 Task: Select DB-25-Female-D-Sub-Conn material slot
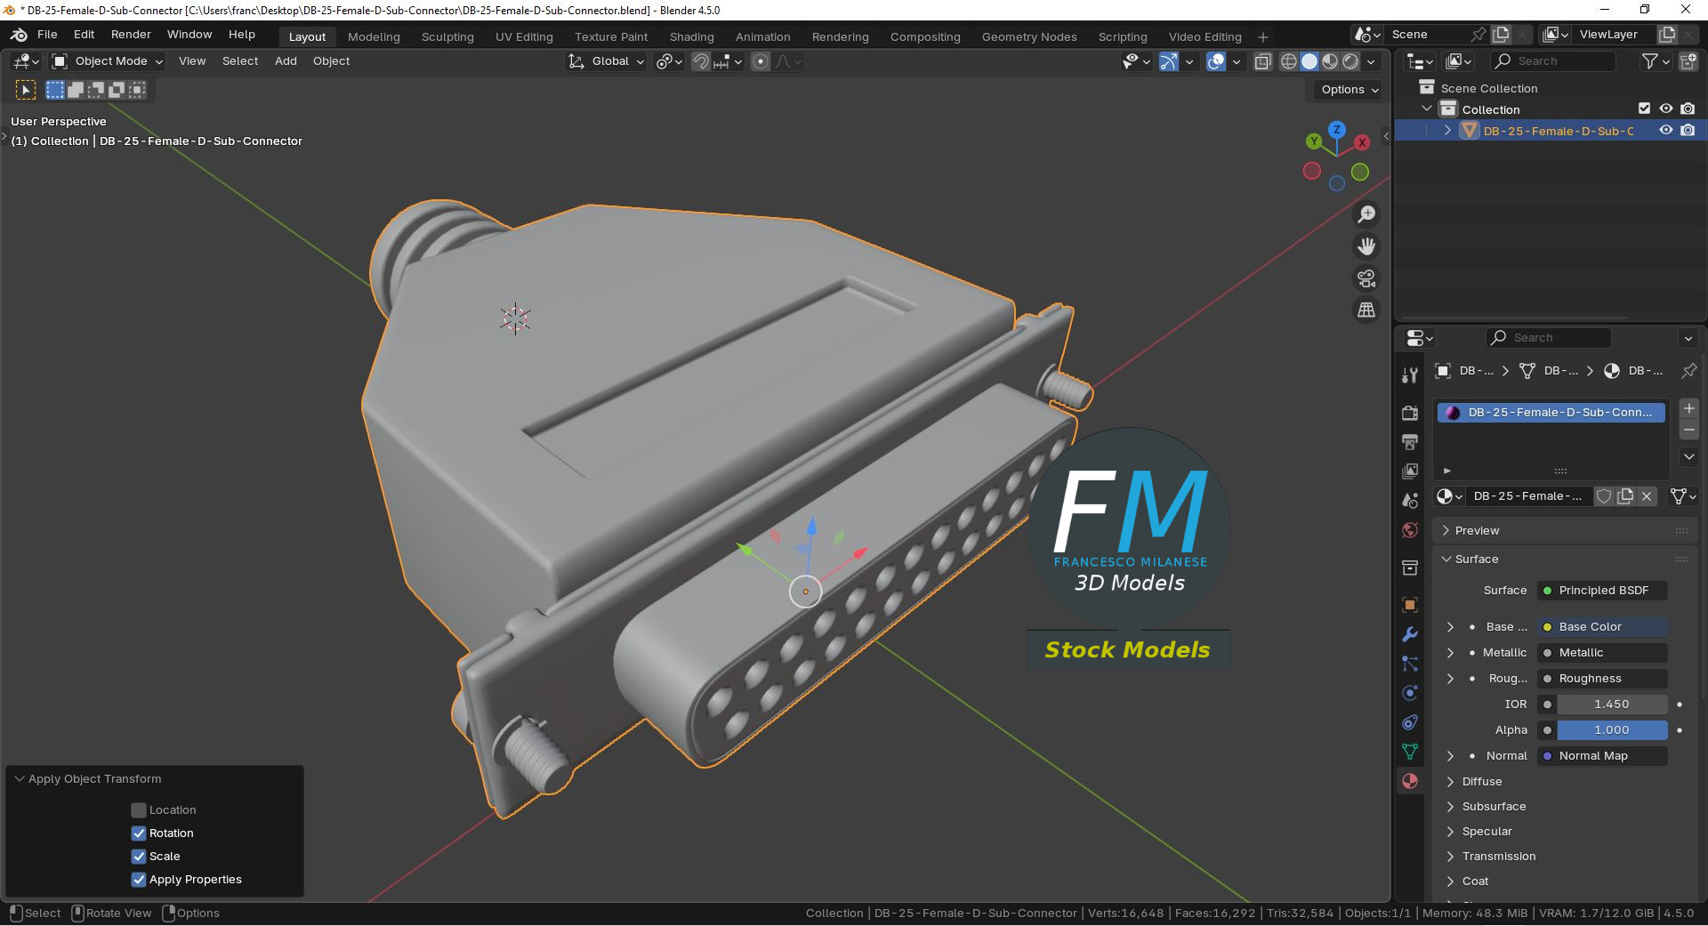[1551, 413]
